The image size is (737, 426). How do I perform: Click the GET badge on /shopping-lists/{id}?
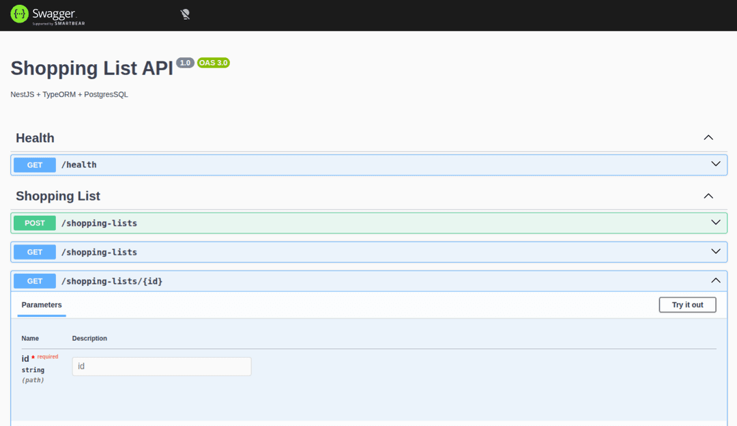click(x=34, y=281)
